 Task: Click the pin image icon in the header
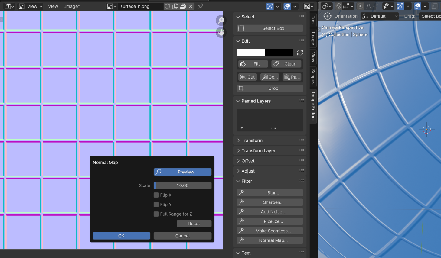200,6
